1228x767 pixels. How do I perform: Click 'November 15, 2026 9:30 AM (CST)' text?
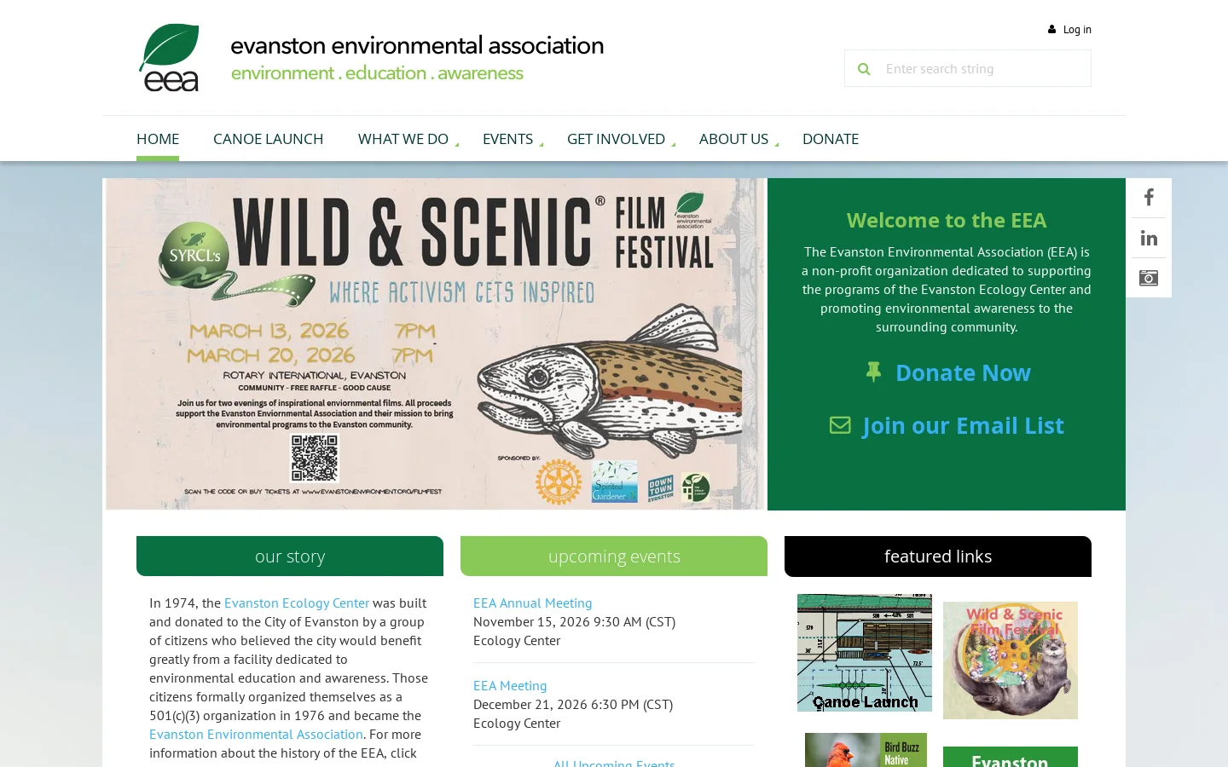pos(574,621)
